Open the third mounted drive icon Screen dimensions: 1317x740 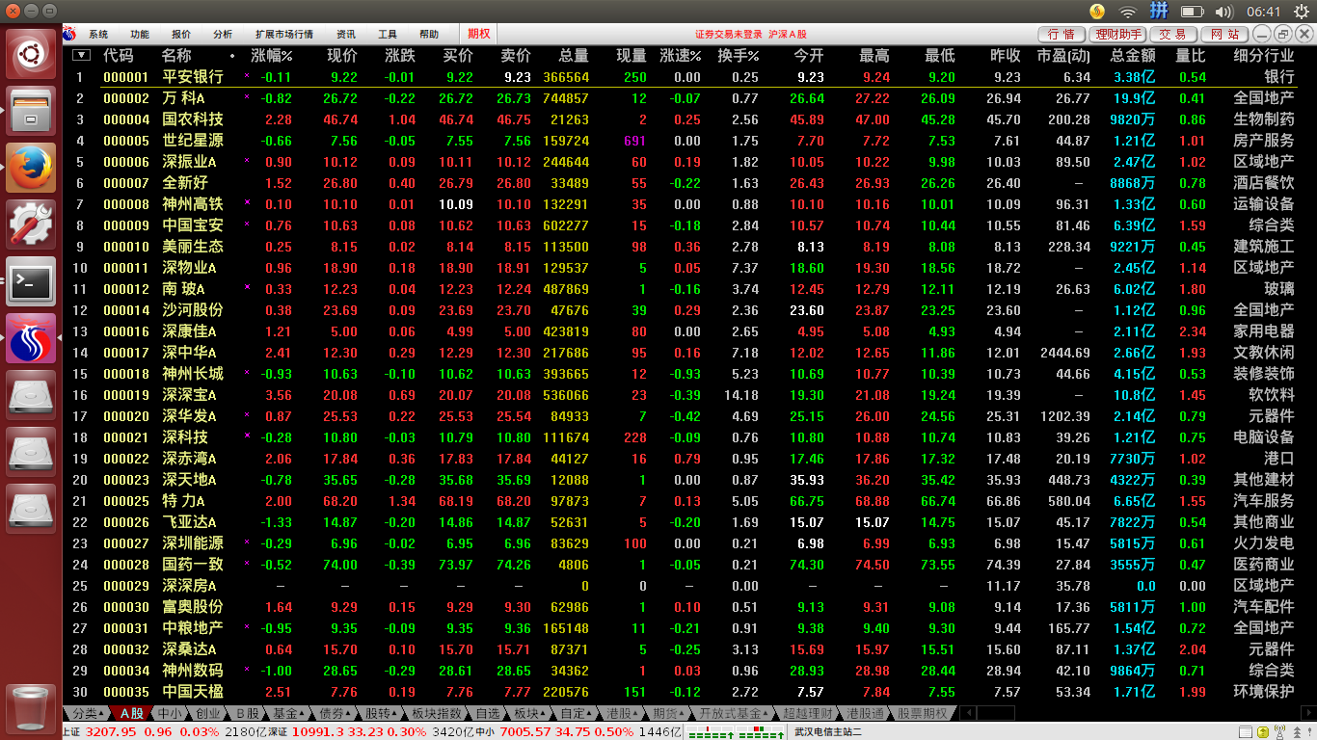click(31, 509)
